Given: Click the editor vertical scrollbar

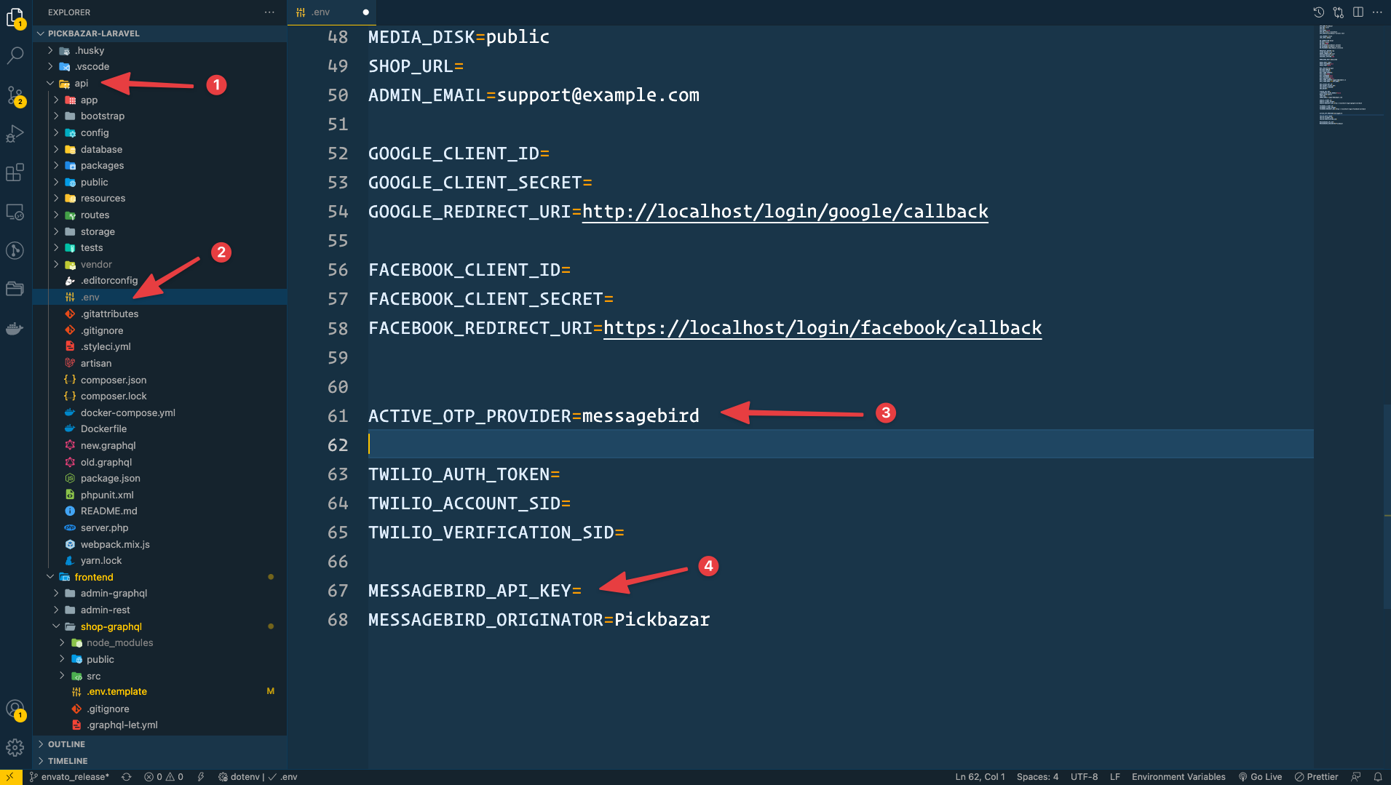Looking at the screenshot, I should pyautogui.click(x=1387, y=507).
